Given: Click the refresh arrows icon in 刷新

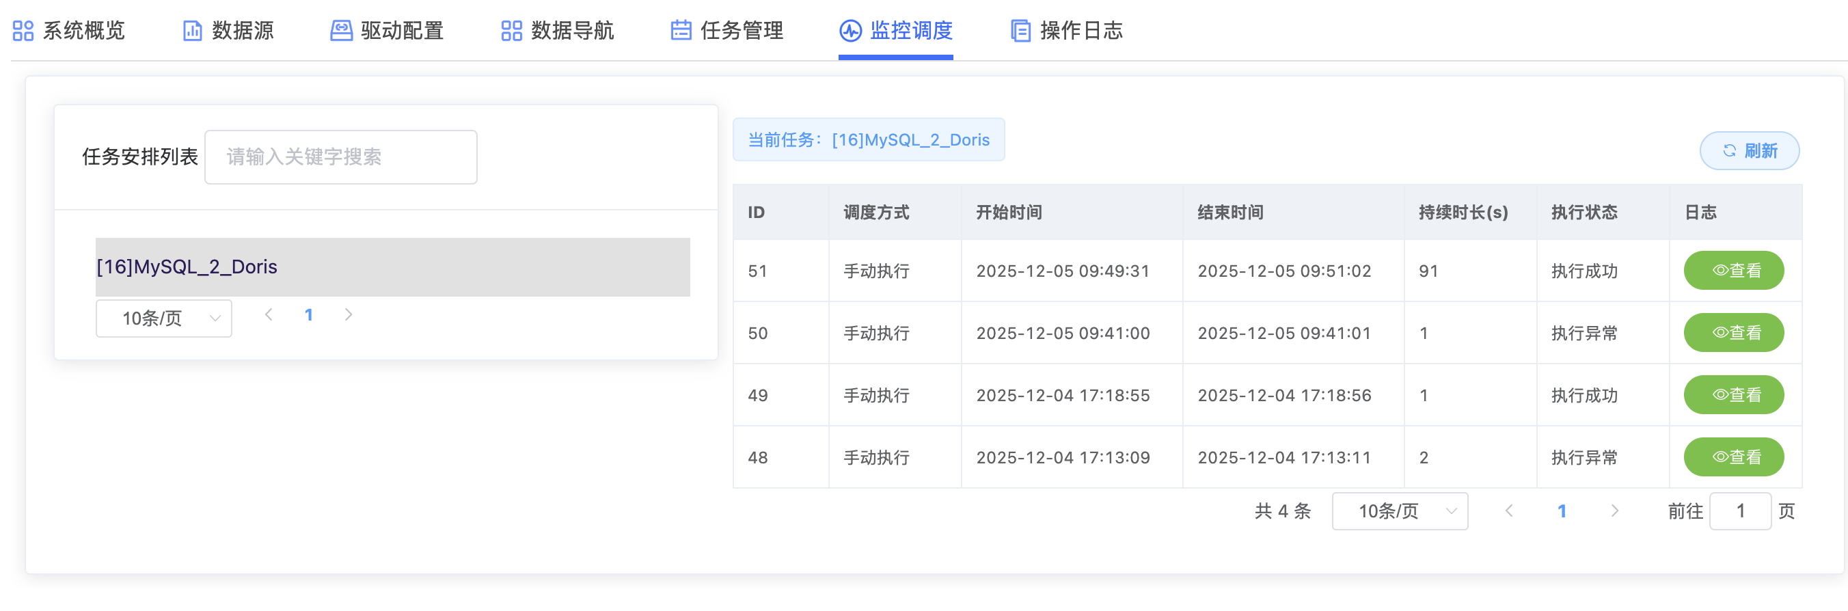Looking at the screenshot, I should coord(1730,150).
